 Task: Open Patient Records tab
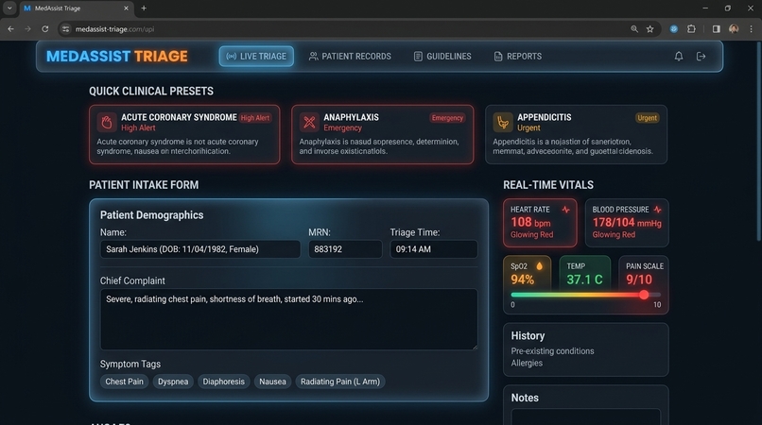coord(350,57)
